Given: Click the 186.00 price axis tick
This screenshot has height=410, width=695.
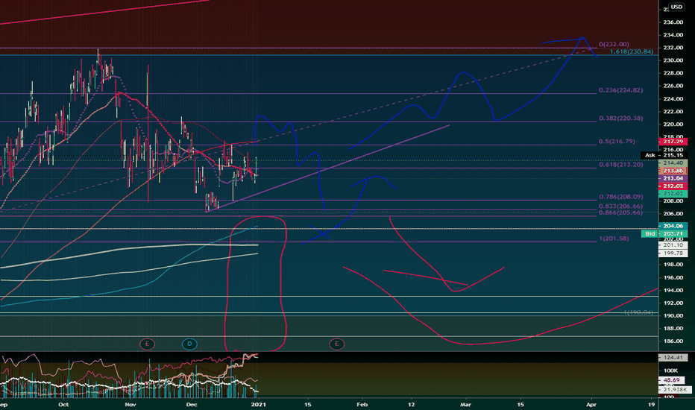Looking at the screenshot, I should click(673, 341).
